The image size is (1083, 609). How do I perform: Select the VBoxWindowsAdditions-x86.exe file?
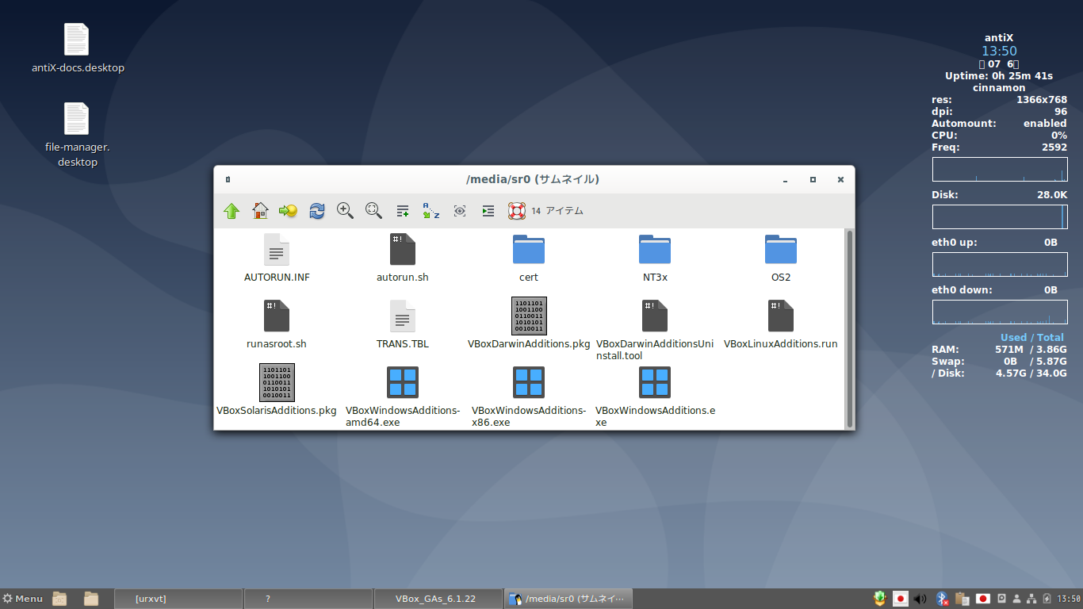(x=529, y=397)
